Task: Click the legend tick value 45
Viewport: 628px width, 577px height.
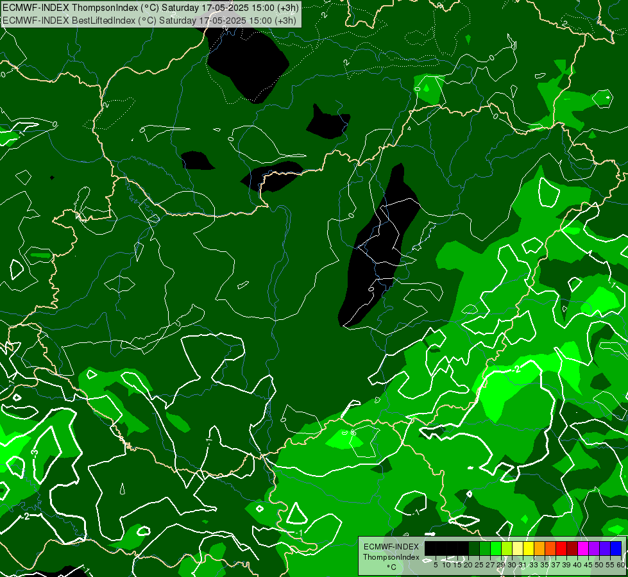Action: 588,565
